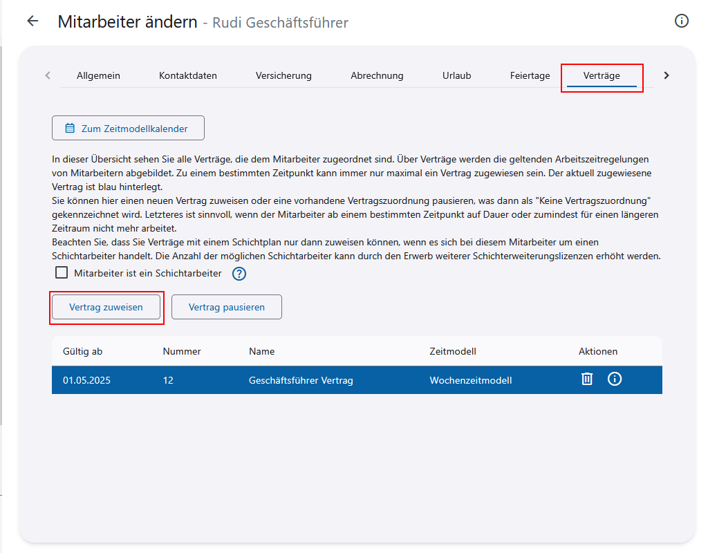This screenshot has height=553, width=708.
Task: Open the Kontaktdaten tab
Action: (188, 76)
